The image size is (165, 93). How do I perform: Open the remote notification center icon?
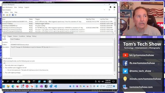coord(113,82)
